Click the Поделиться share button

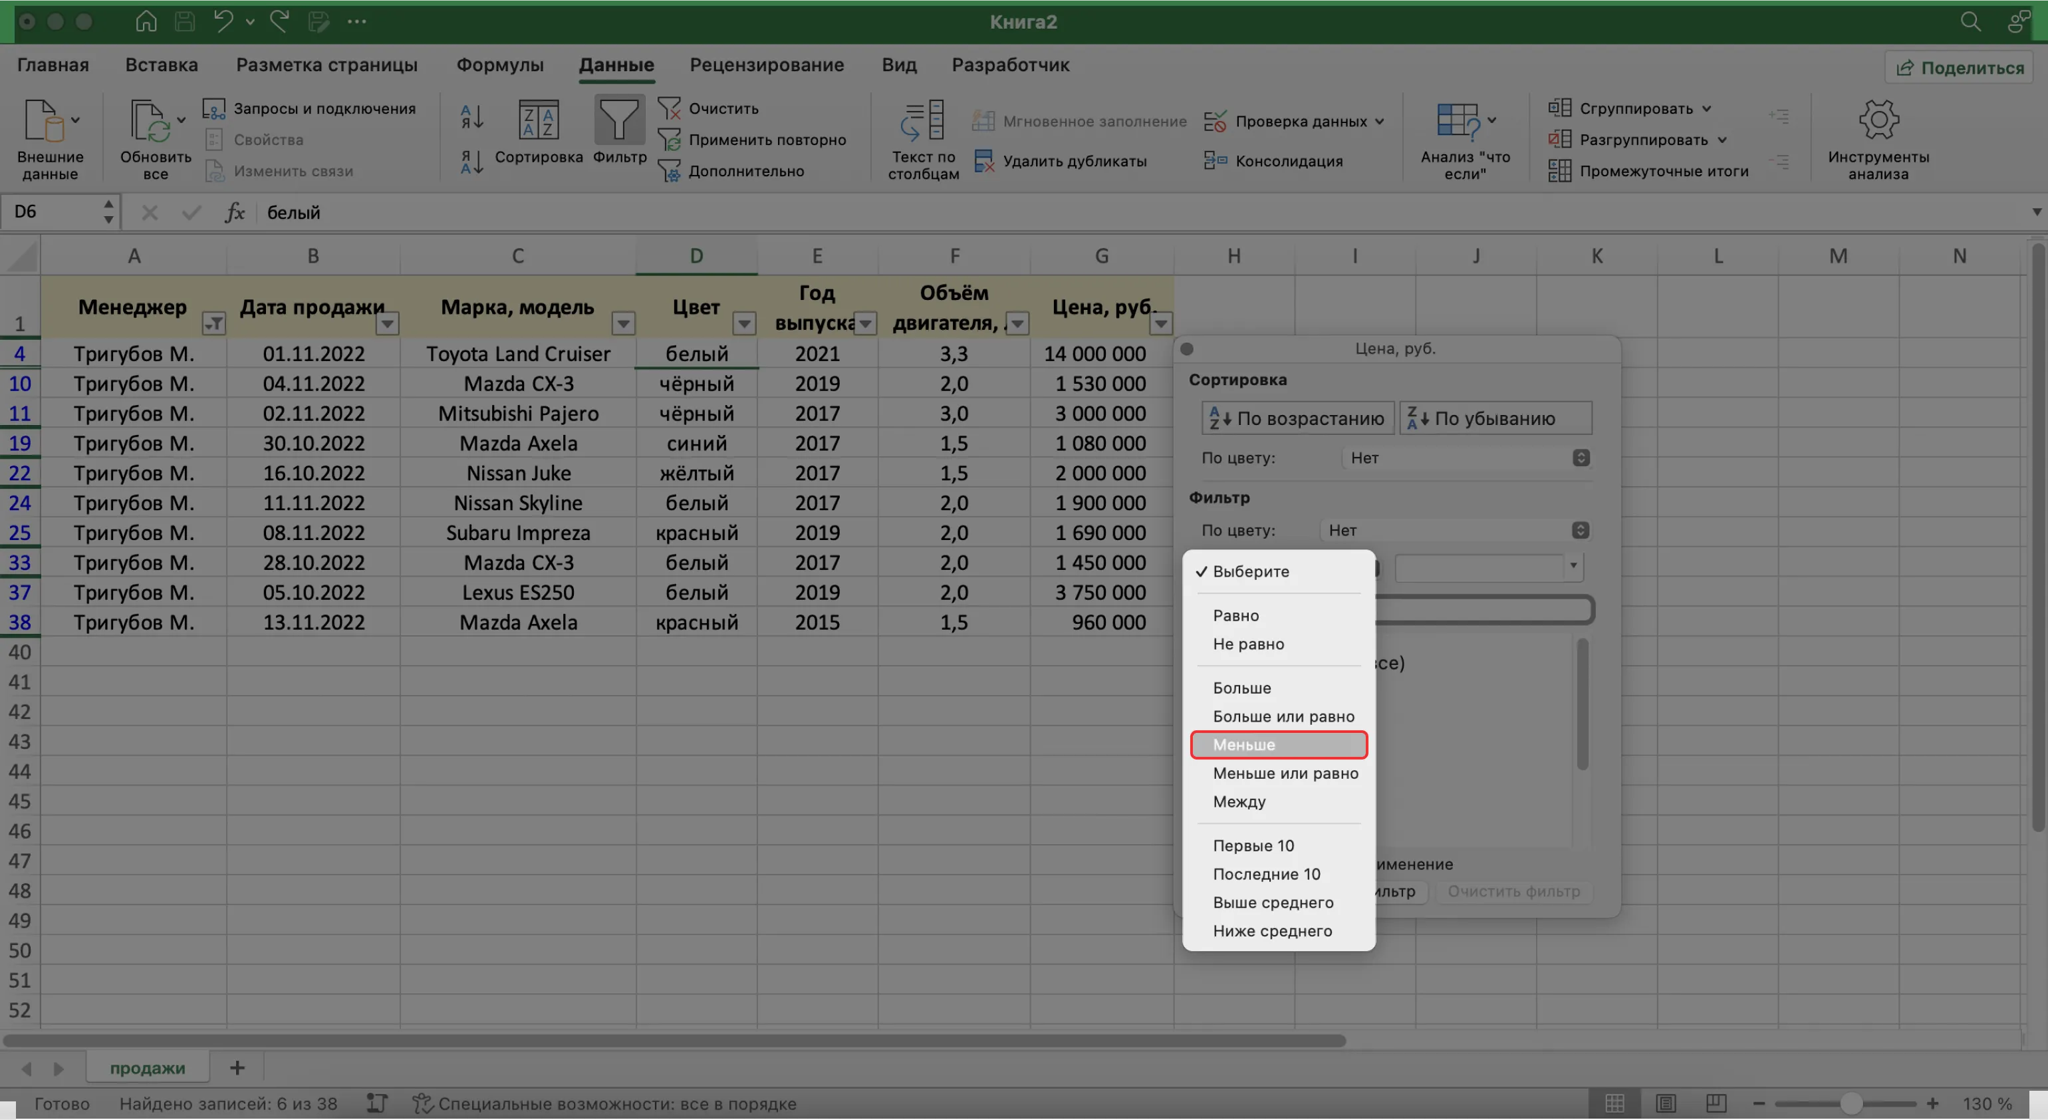pos(1960,68)
